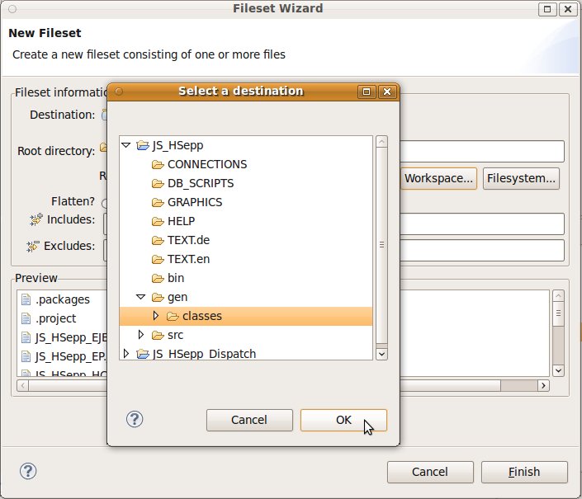Click the CONNECTIONS folder icon

[x=158, y=164]
